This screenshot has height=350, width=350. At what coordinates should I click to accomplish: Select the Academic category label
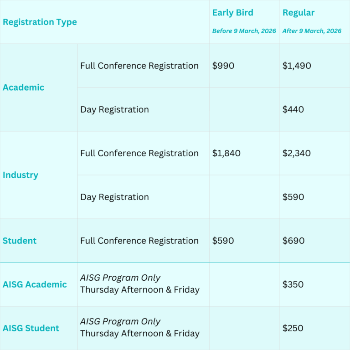tap(23, 87)
